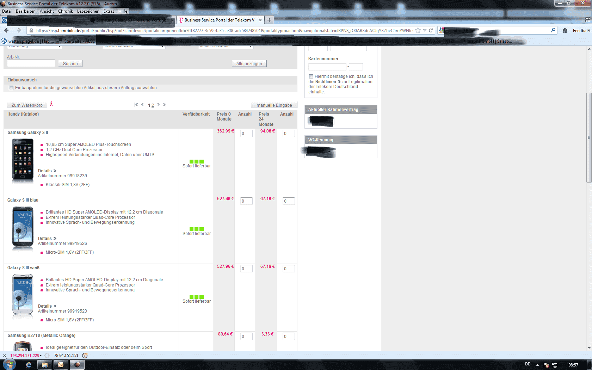Tick the Richtlinien confirmation checkbox
592x370 pixels.
click(x=311, y=76)
